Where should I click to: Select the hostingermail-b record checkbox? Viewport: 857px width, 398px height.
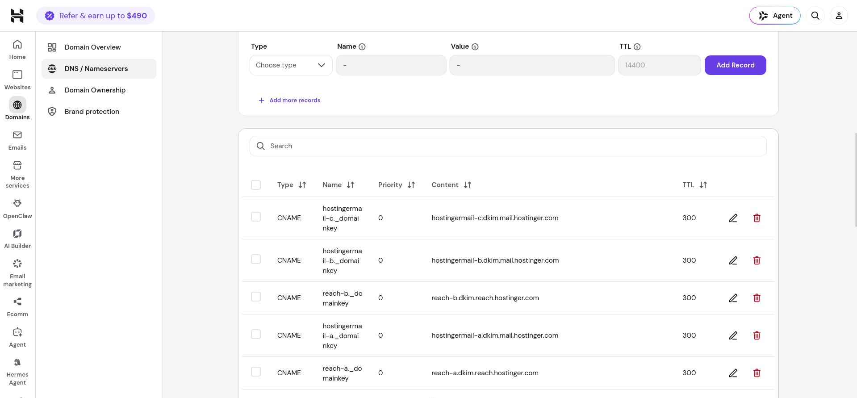pos(256,259)
